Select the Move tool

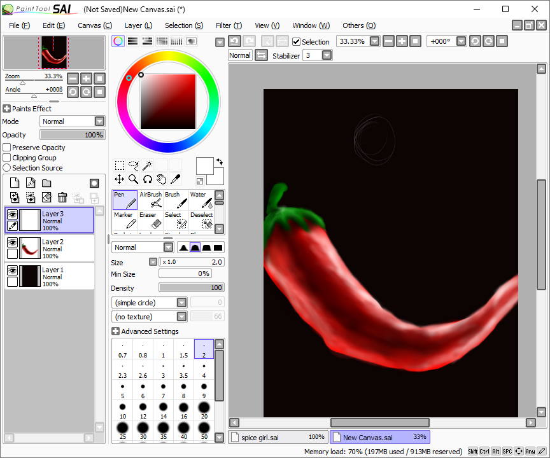point(119,179)
